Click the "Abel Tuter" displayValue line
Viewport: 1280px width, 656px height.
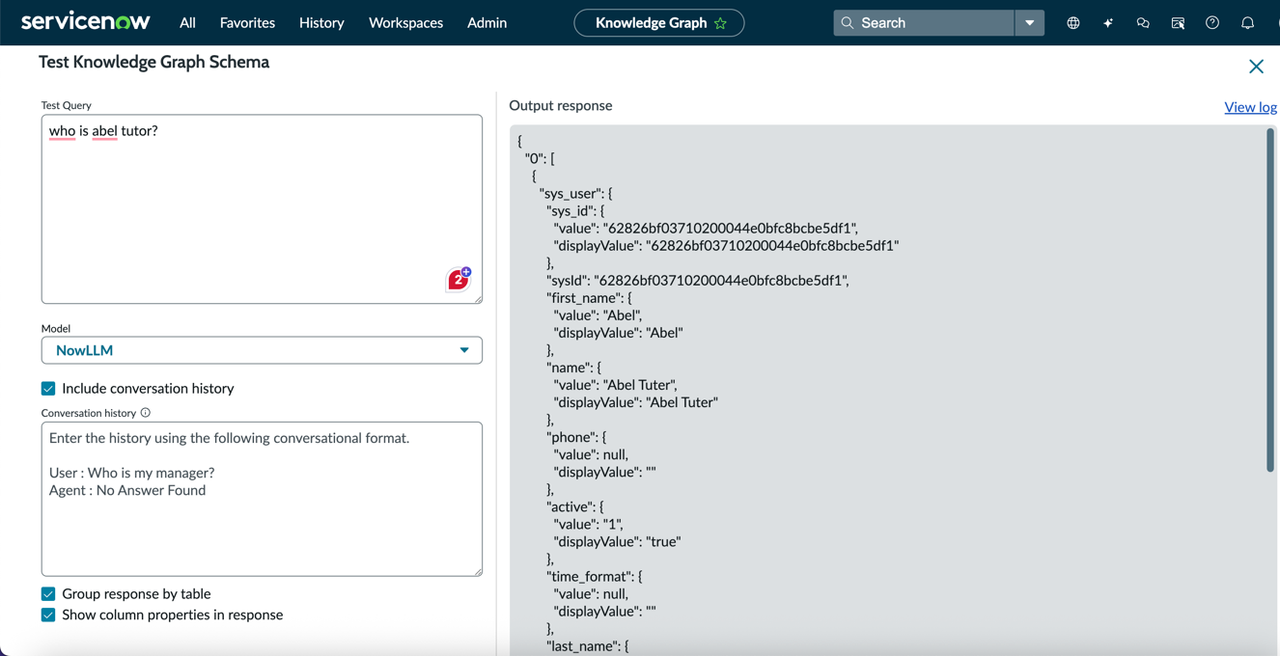pos(635,402)
